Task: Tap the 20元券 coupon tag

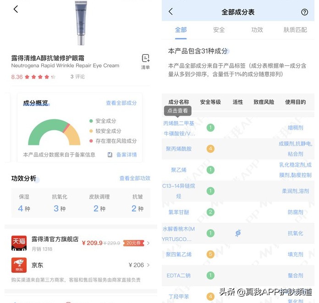Action: coord(133,243)
